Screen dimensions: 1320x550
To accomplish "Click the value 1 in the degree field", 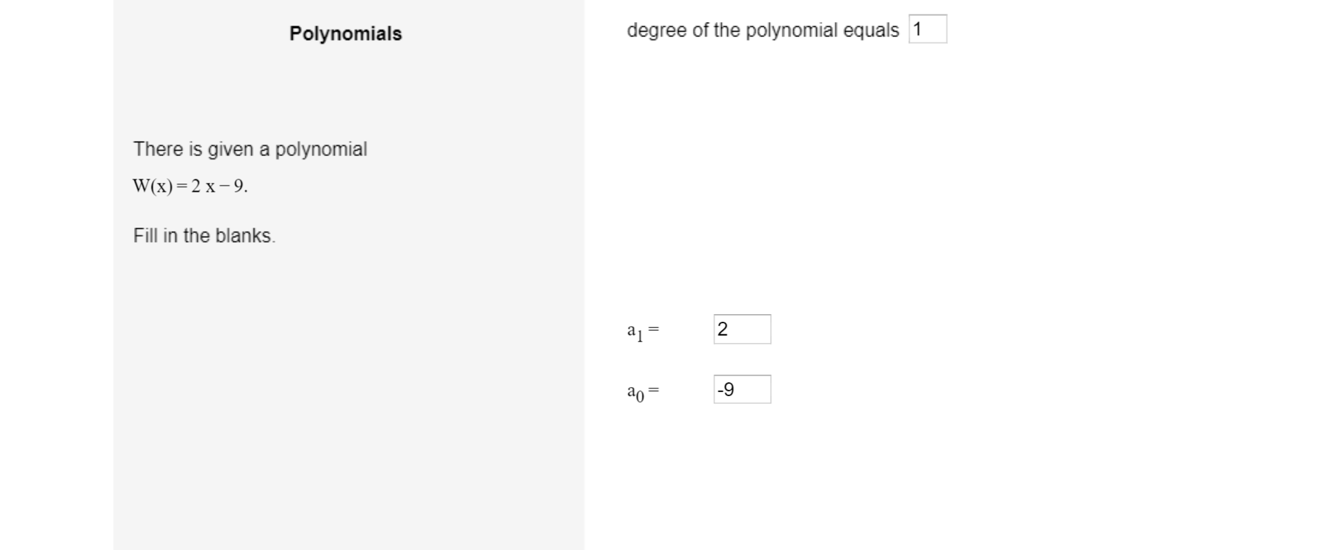I will coord(917,29).
